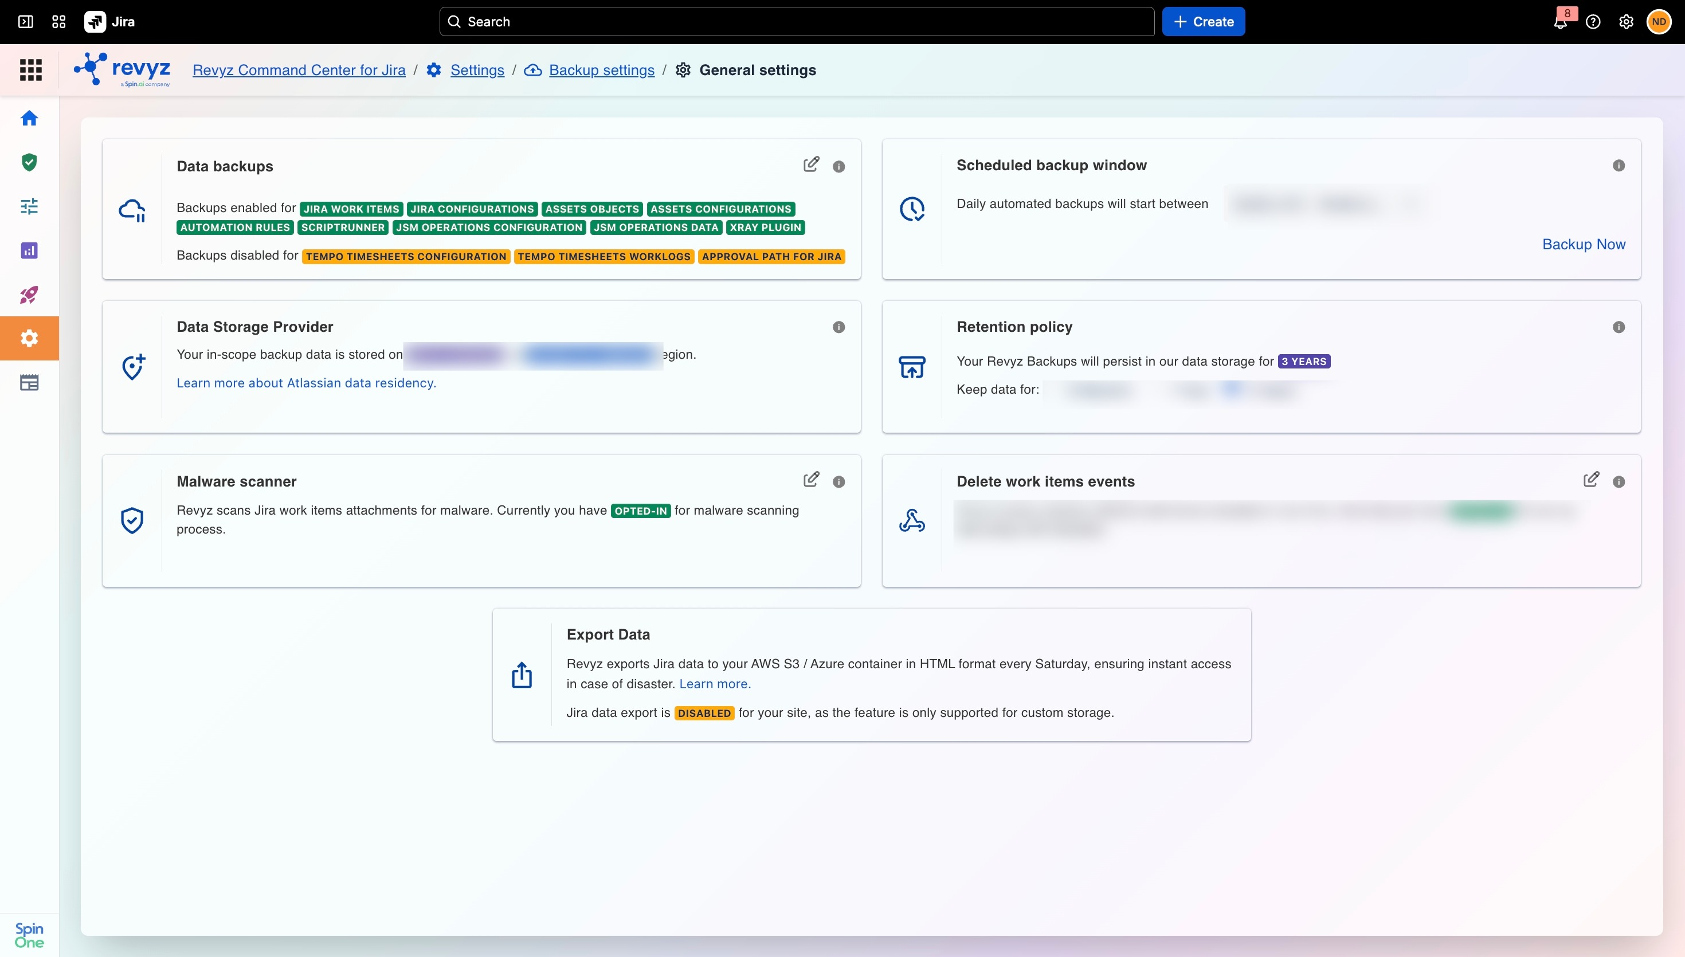Click the Keep data for label
The height and width of the screenshot is (957, 1685).
pos(998,390)
